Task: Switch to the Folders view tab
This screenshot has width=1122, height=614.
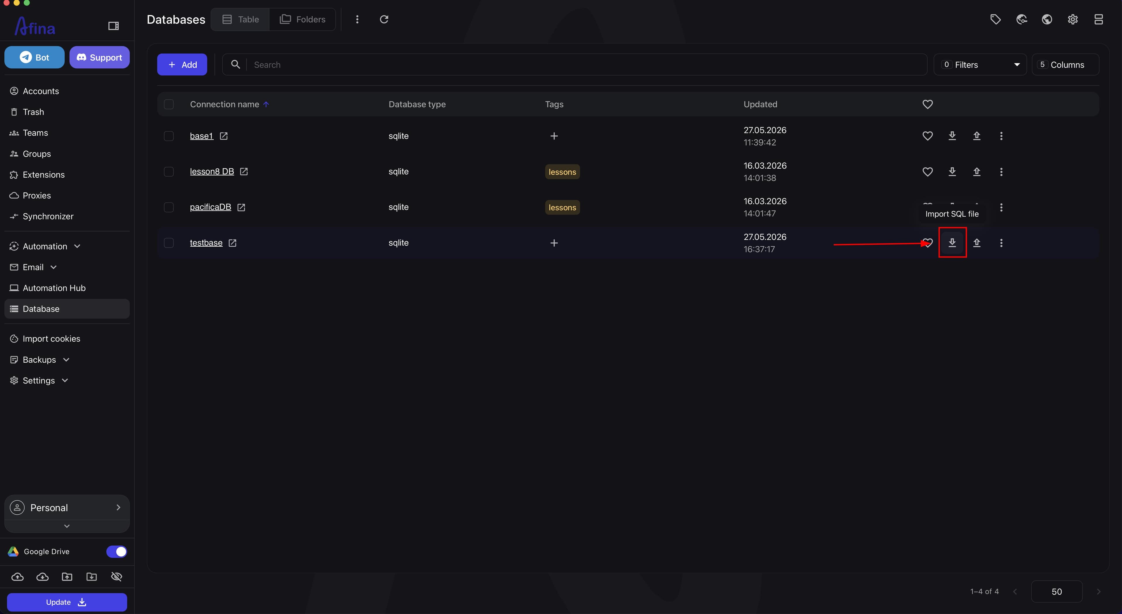Action: pos(303,19)
